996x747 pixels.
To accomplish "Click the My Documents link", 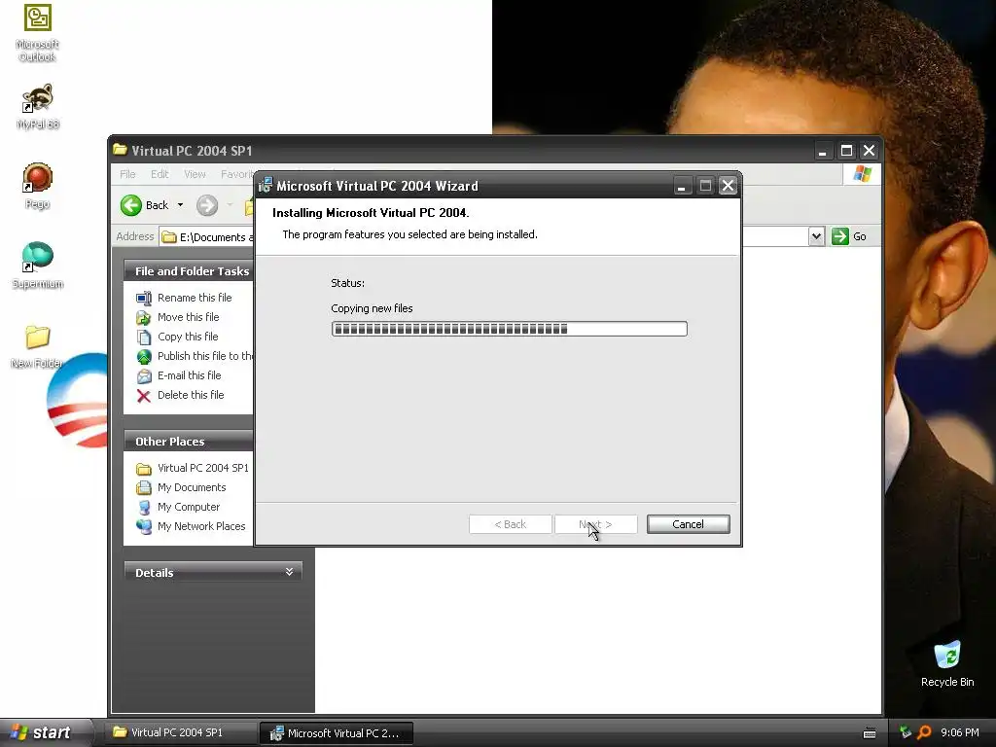I will 192,487.
